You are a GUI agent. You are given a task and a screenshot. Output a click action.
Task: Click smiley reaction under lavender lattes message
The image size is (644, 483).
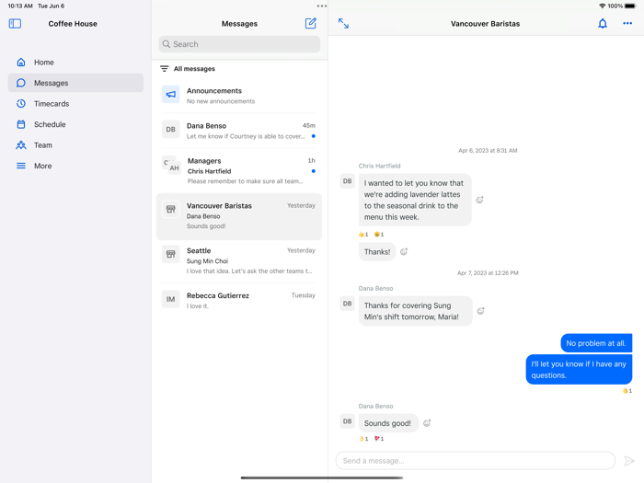pyautogui.click(x=379, y=235)
